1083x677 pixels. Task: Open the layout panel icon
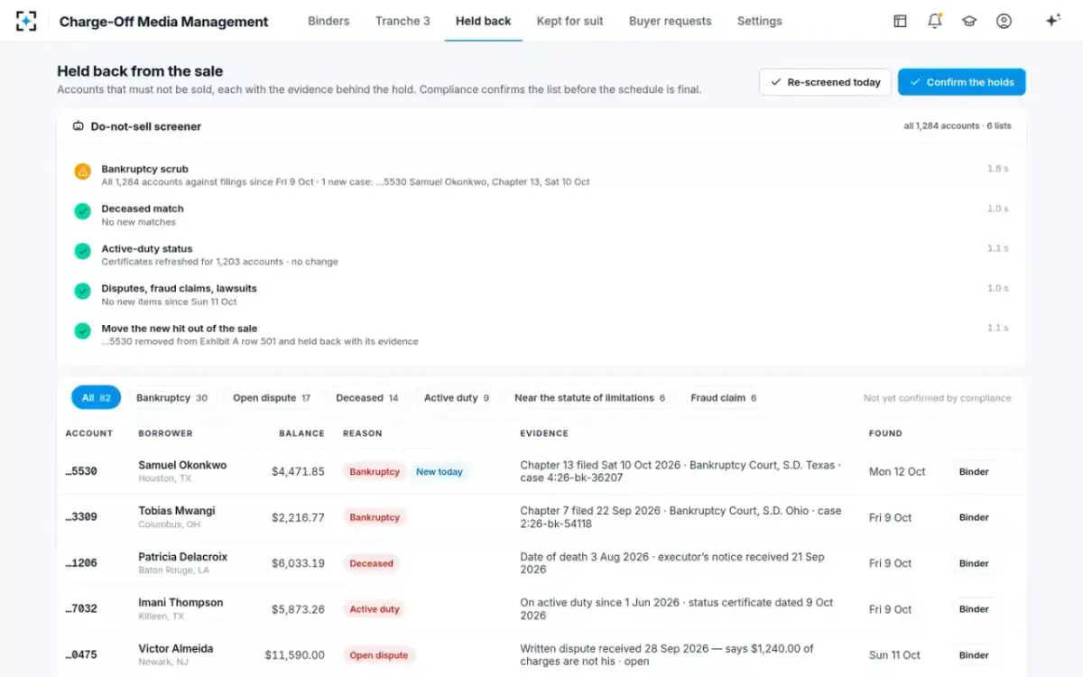pos(900,21)
